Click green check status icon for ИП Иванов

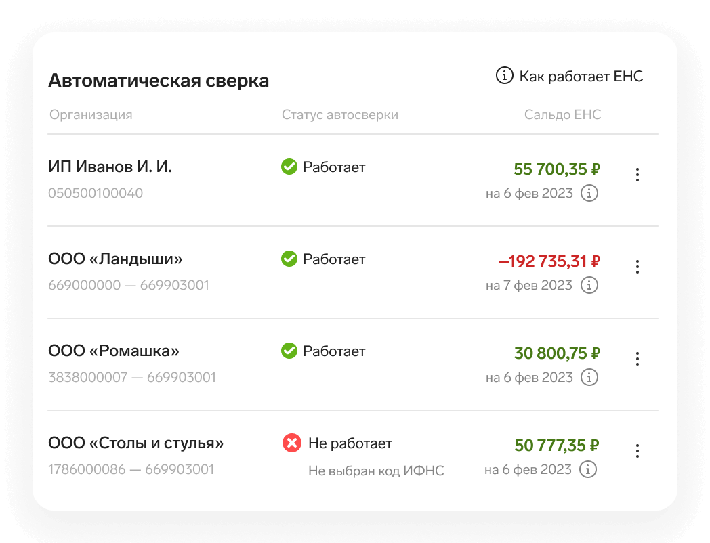pyautogui.click(x=289, y=167)
